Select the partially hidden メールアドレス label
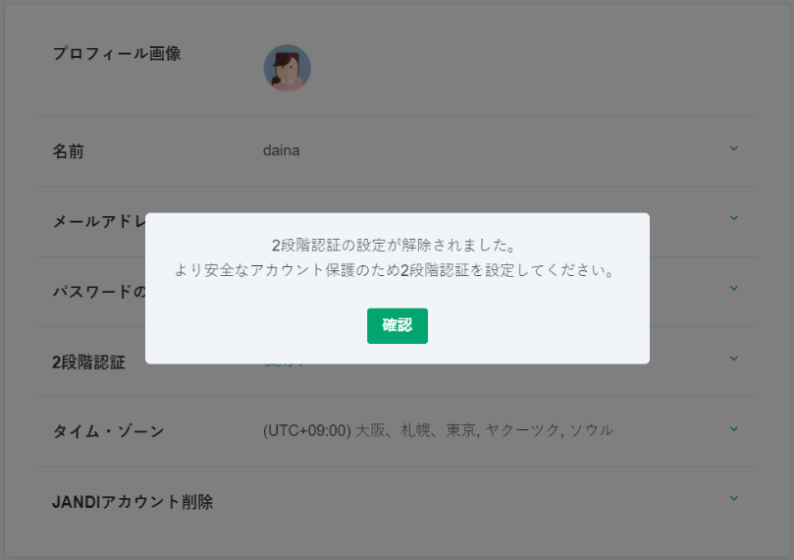 click(98, 222)
